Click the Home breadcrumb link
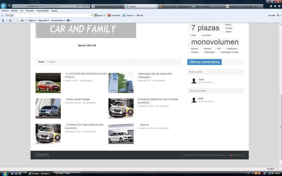 (41, 62)
